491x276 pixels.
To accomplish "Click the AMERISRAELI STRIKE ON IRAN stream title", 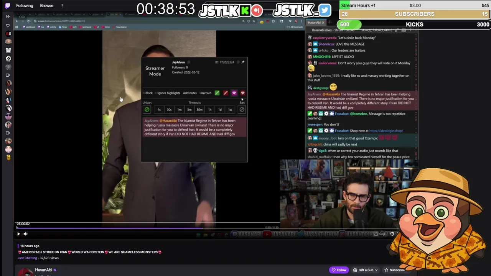I will click(x=89, y=252).
